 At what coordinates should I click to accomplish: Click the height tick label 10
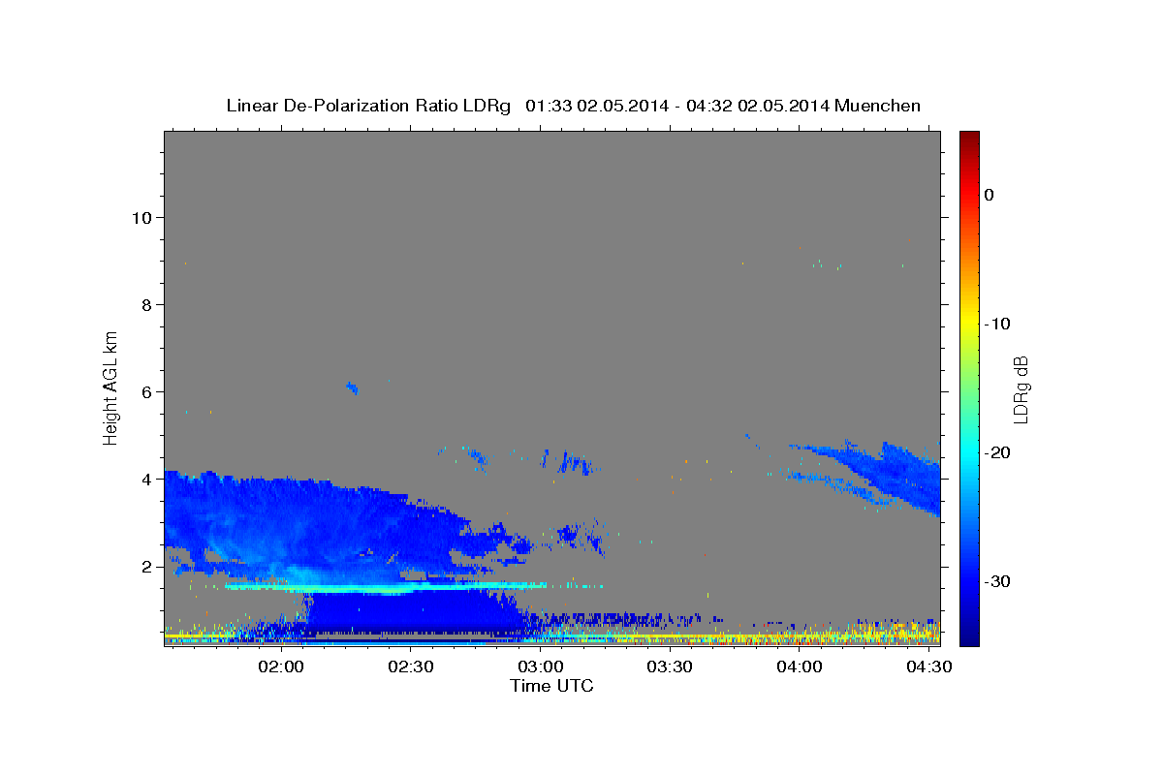coord(141,217)
